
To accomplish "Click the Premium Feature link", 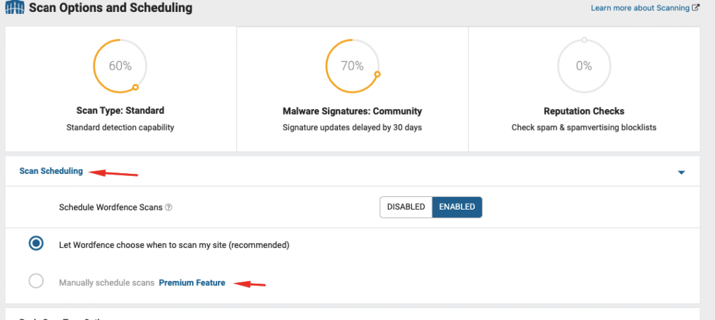I will [x=192, y=283].
